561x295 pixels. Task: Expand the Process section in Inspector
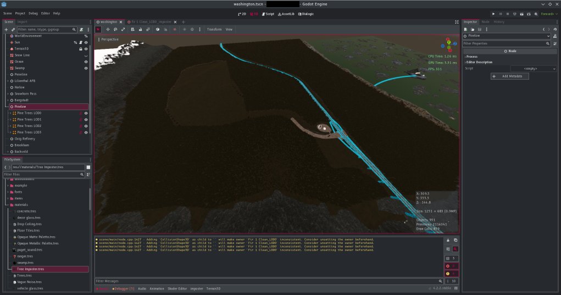471,57
